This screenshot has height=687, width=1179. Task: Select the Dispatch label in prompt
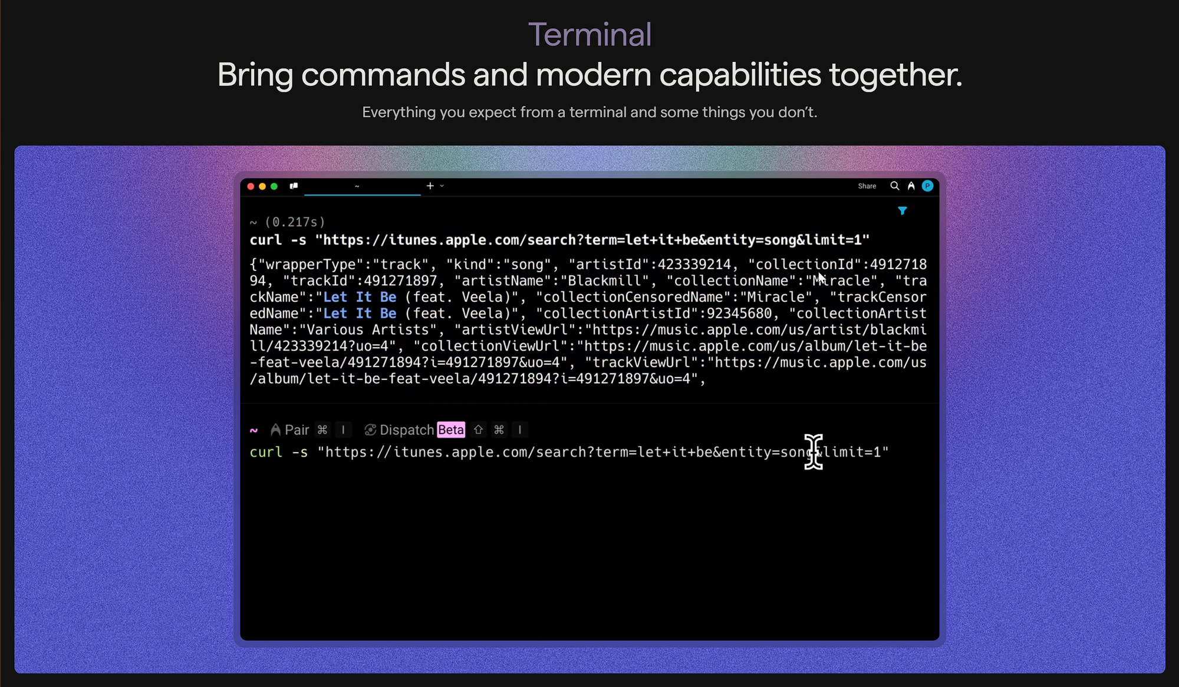click(407, 430)
